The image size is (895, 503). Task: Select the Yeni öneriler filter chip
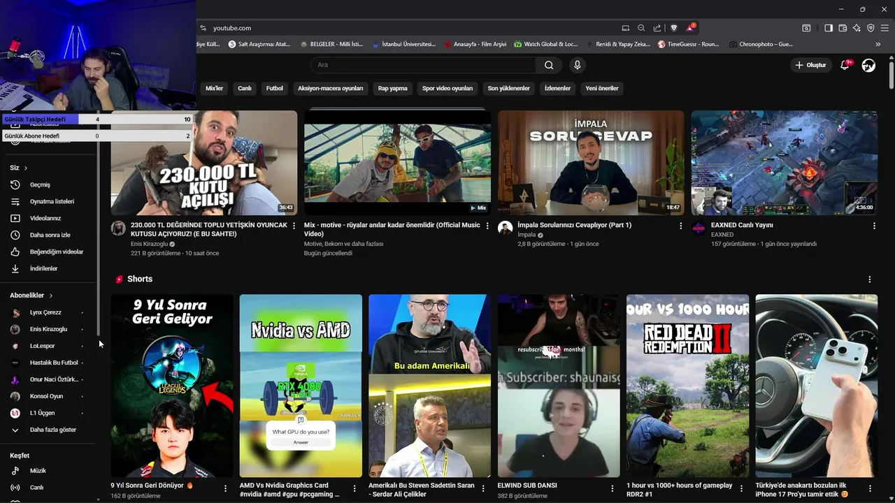tap(602, 89)
